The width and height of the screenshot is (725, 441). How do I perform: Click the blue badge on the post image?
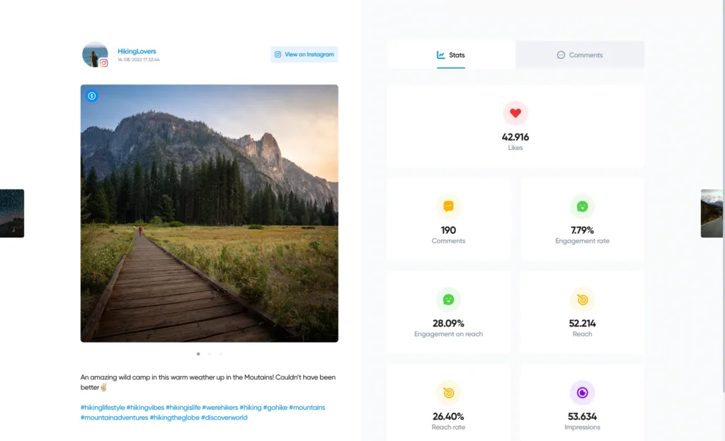(x=91, y=96)
